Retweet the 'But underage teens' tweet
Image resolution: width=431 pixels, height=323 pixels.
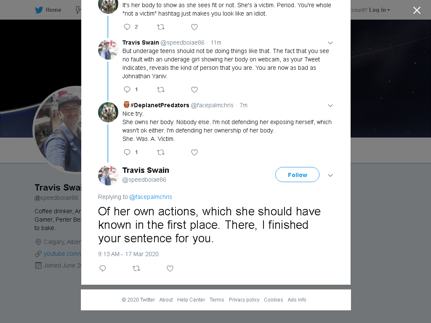tap(160, 90)
